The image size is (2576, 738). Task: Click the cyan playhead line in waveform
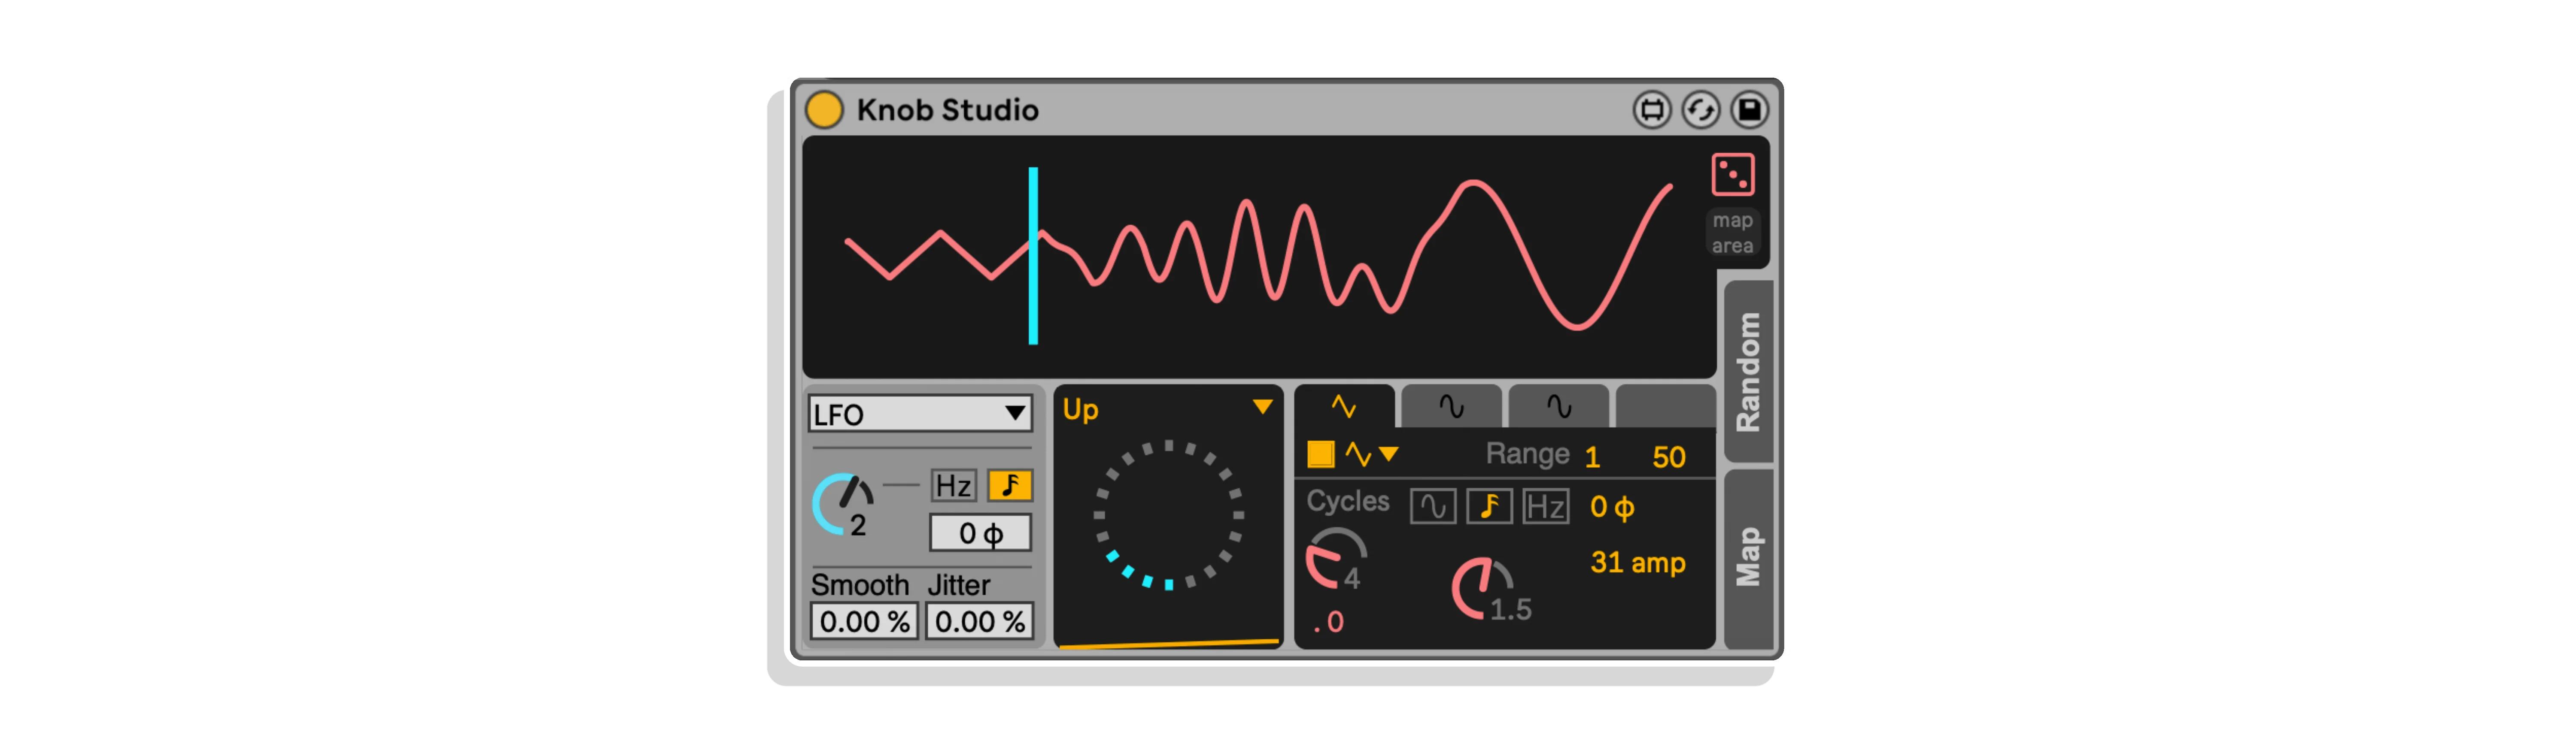click(1033, 256)
